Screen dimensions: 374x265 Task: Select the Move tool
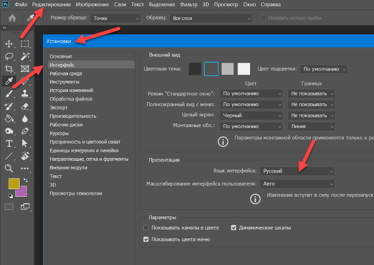pos(9,44)
